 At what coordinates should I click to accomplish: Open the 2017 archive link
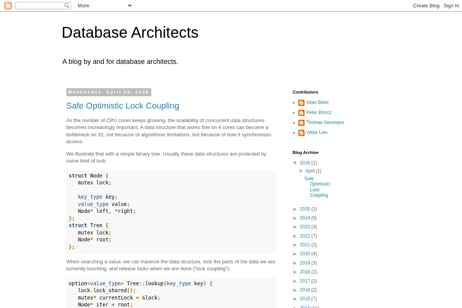[305, 281]
